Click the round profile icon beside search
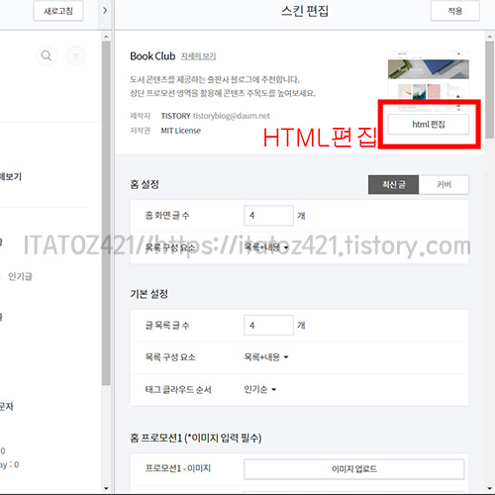Screen dimensions: 495x495 click(75, 55)
